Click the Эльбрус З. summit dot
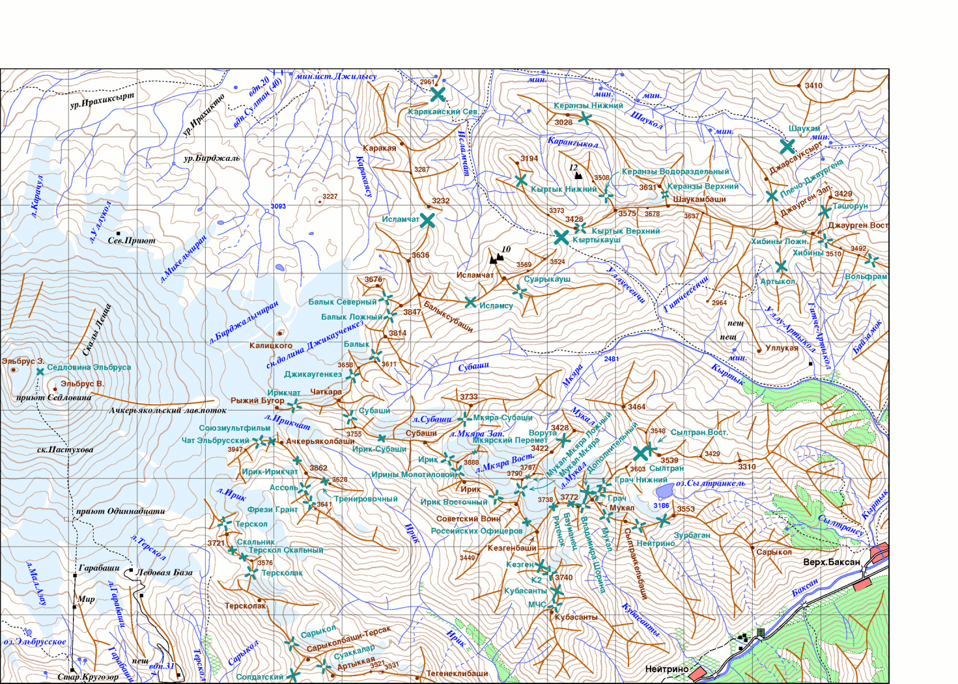The image size is (958, 684). click(14, 370)
